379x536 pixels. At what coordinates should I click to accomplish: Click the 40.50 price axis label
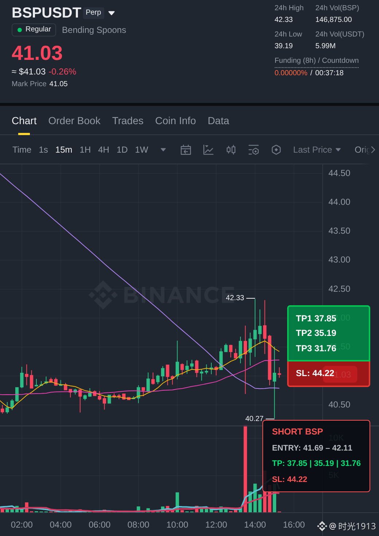point(339,405)
